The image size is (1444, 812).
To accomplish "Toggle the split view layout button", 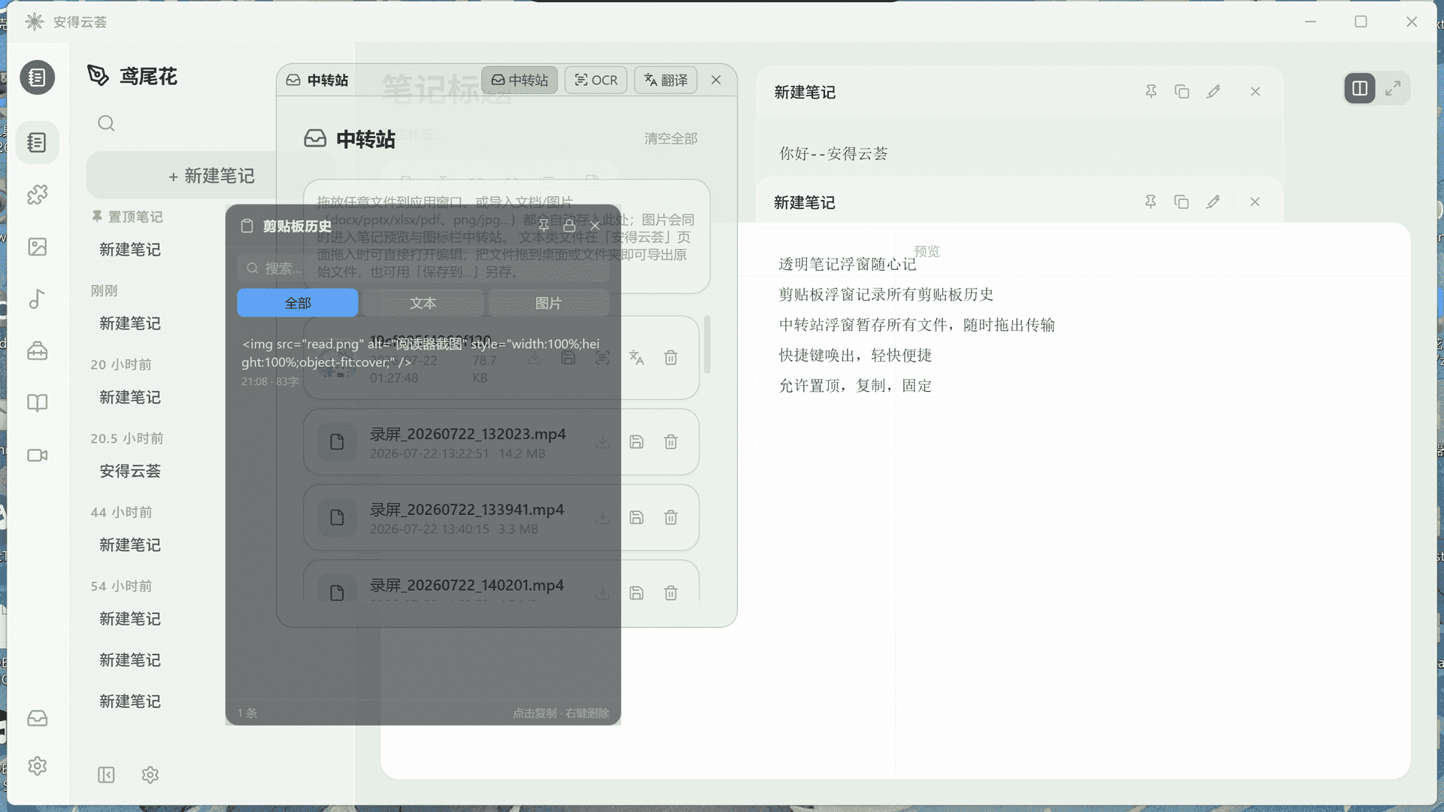I will point(1360,89).
